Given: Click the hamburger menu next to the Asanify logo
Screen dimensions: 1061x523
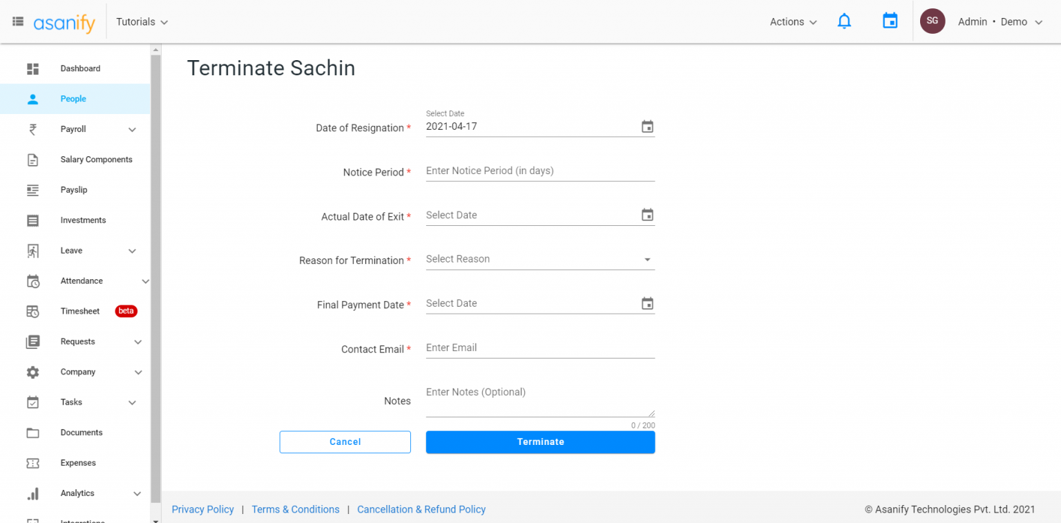Looking at the screenshot, I should [x=17, y=21].
